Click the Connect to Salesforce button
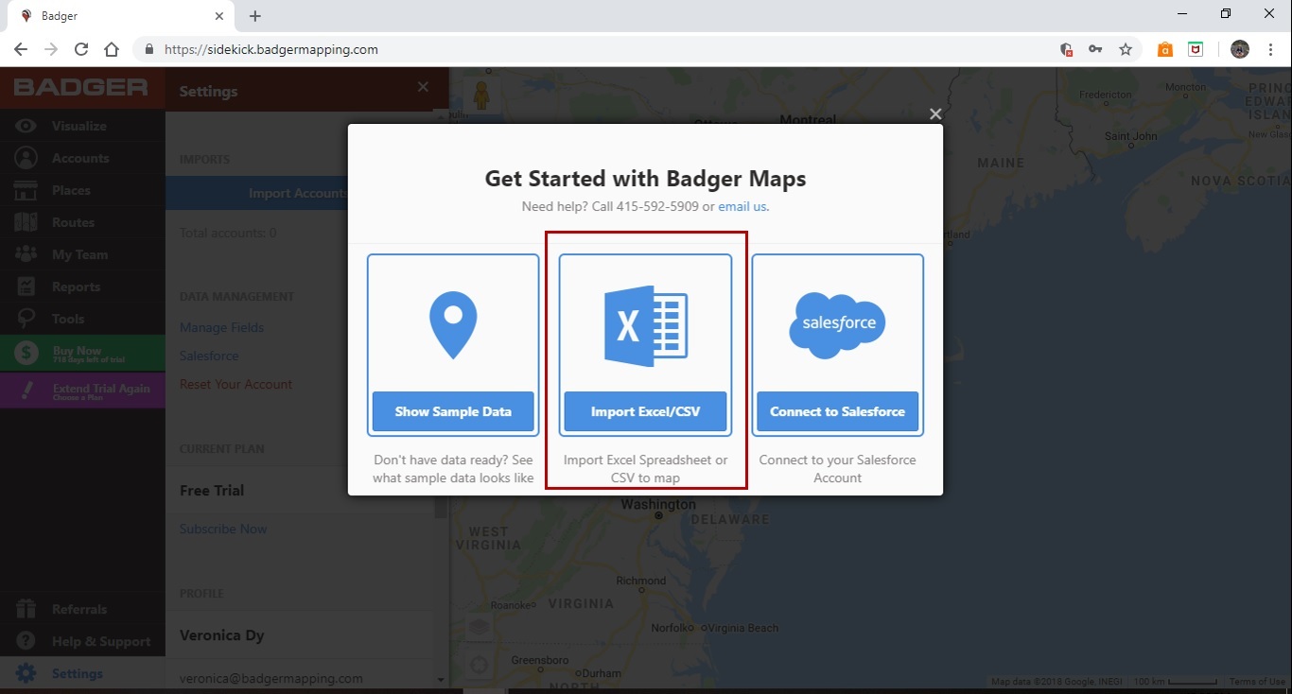Viewport: 1292px width, 694px height. coord(837,411)
